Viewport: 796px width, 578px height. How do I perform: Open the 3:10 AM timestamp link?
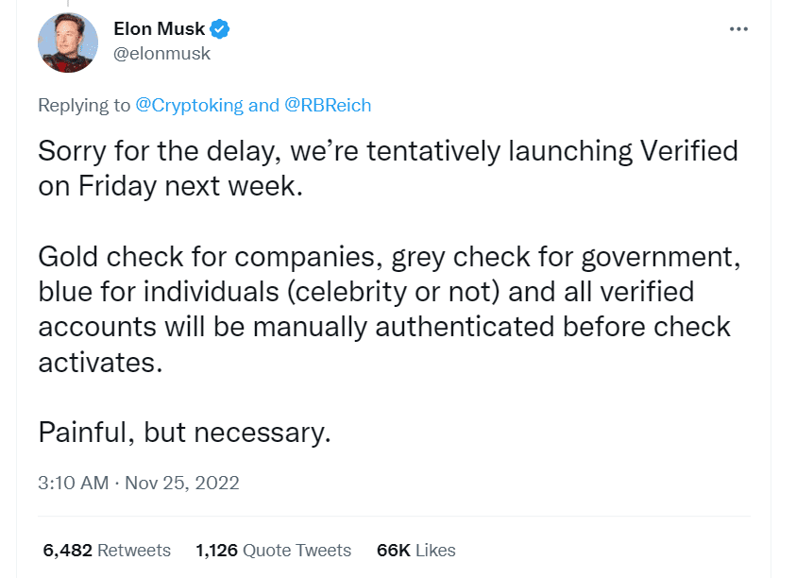point(74,483)
